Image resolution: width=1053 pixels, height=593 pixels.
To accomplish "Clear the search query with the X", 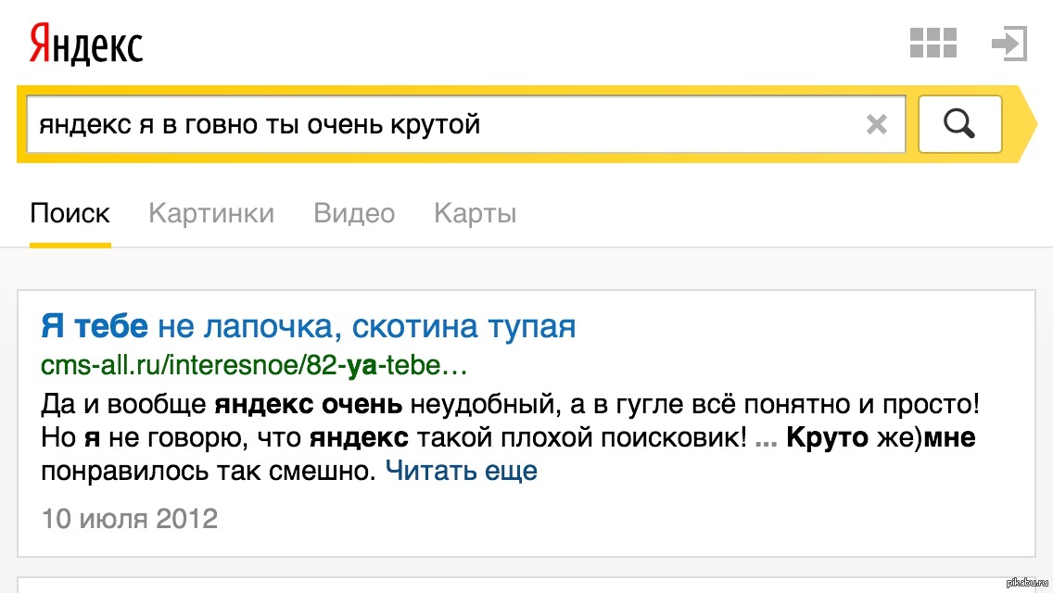I will (876, 124).
